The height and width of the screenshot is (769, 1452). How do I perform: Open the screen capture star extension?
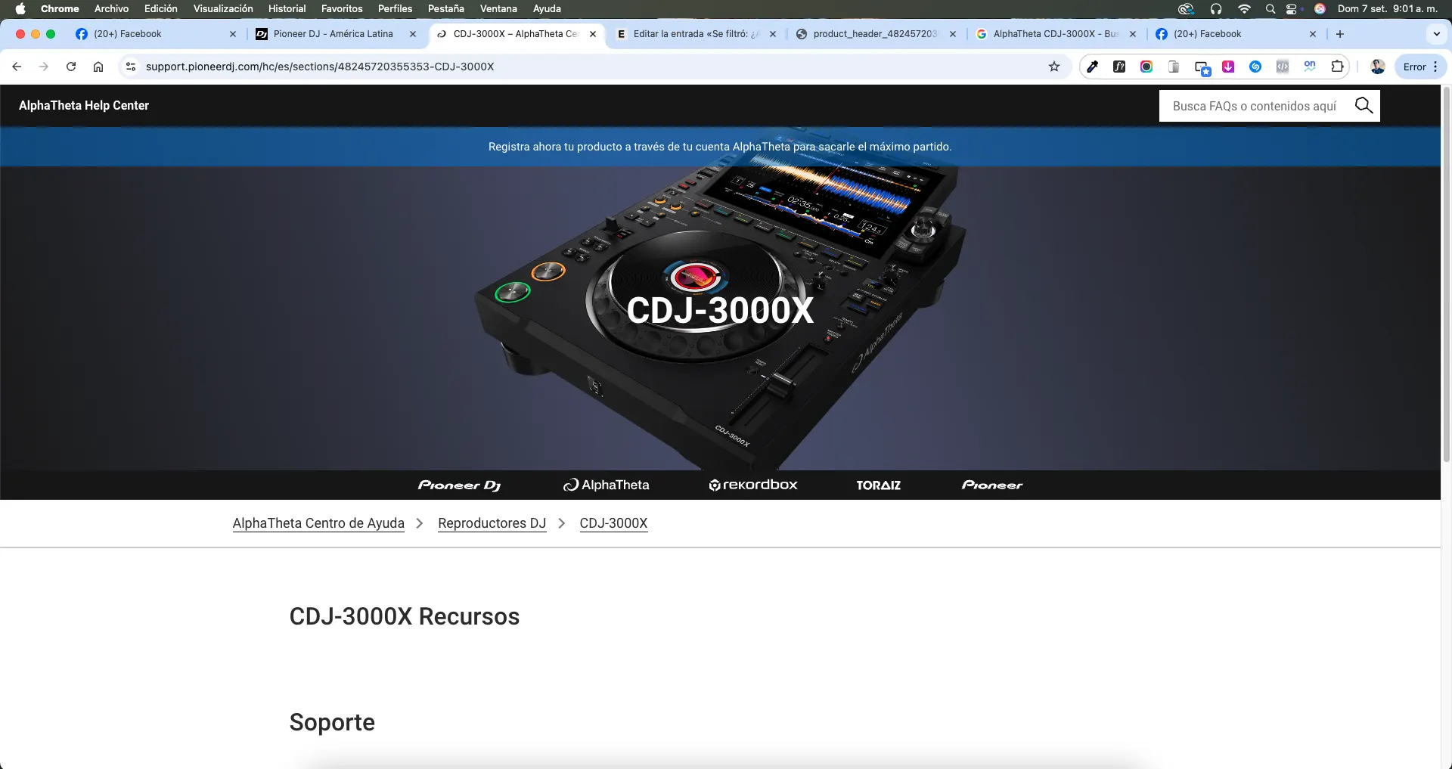[x=1202, y=68]
